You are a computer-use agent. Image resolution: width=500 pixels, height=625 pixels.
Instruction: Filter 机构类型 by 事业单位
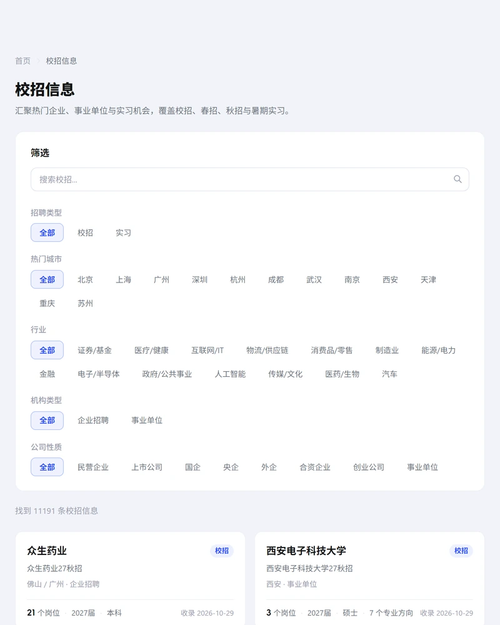(x=147, y=421)
